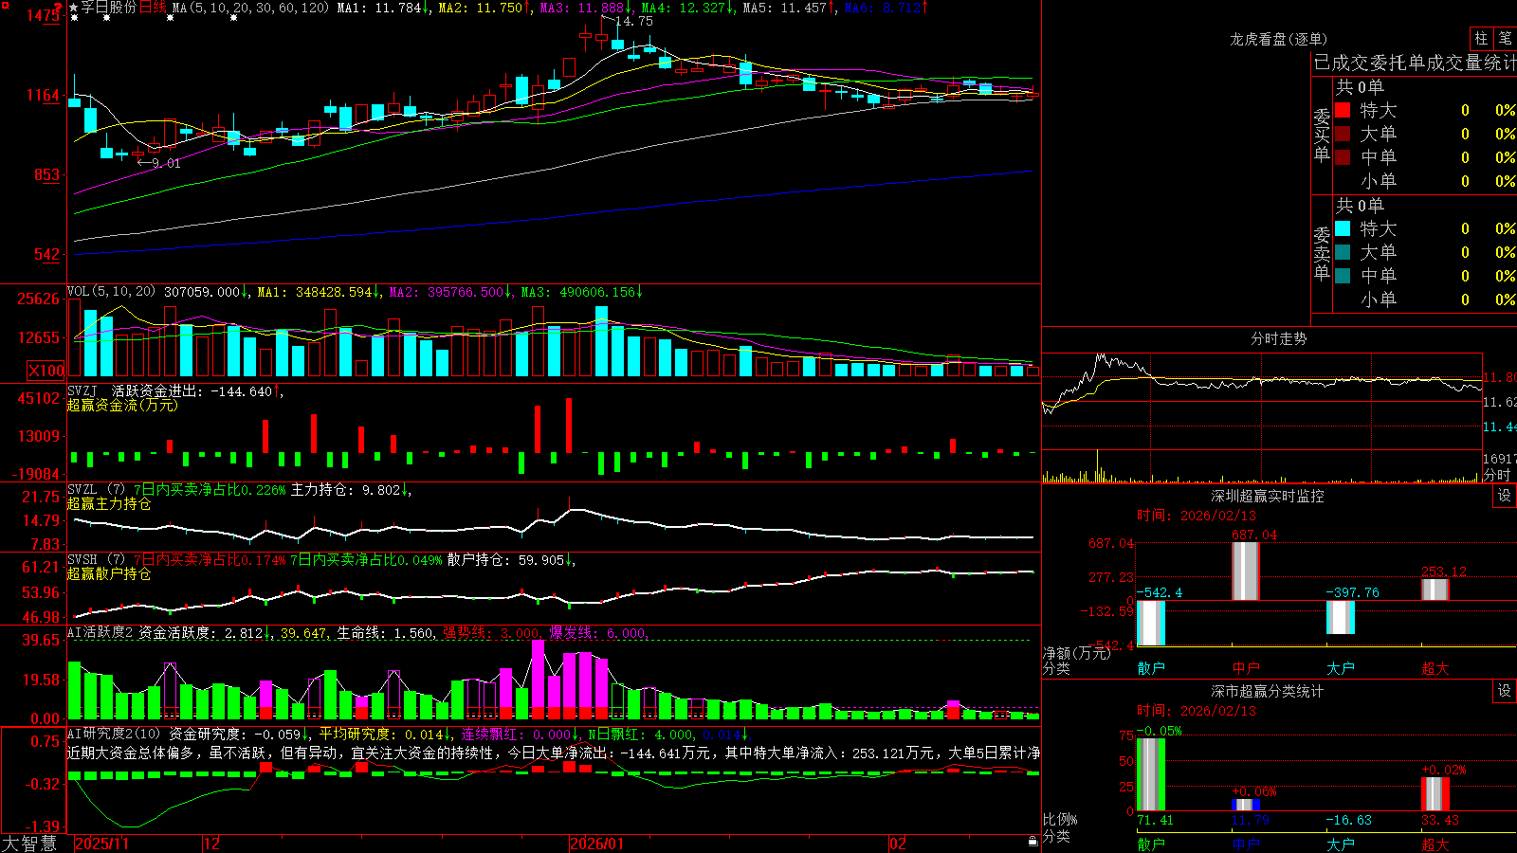Click the star before the 孚日股份 stock name
Viewport: 1517px width, 853px height.
[x=74, y=8]
